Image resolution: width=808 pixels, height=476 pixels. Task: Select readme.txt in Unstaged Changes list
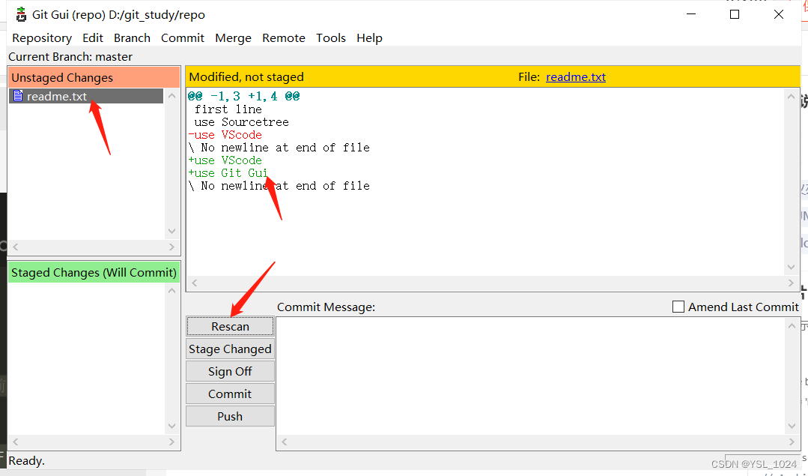click(x=86, y=96)
